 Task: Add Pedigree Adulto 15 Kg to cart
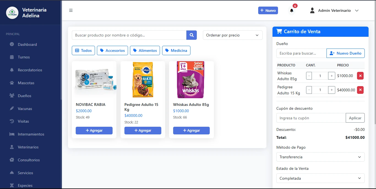click(x=143, y=131)
